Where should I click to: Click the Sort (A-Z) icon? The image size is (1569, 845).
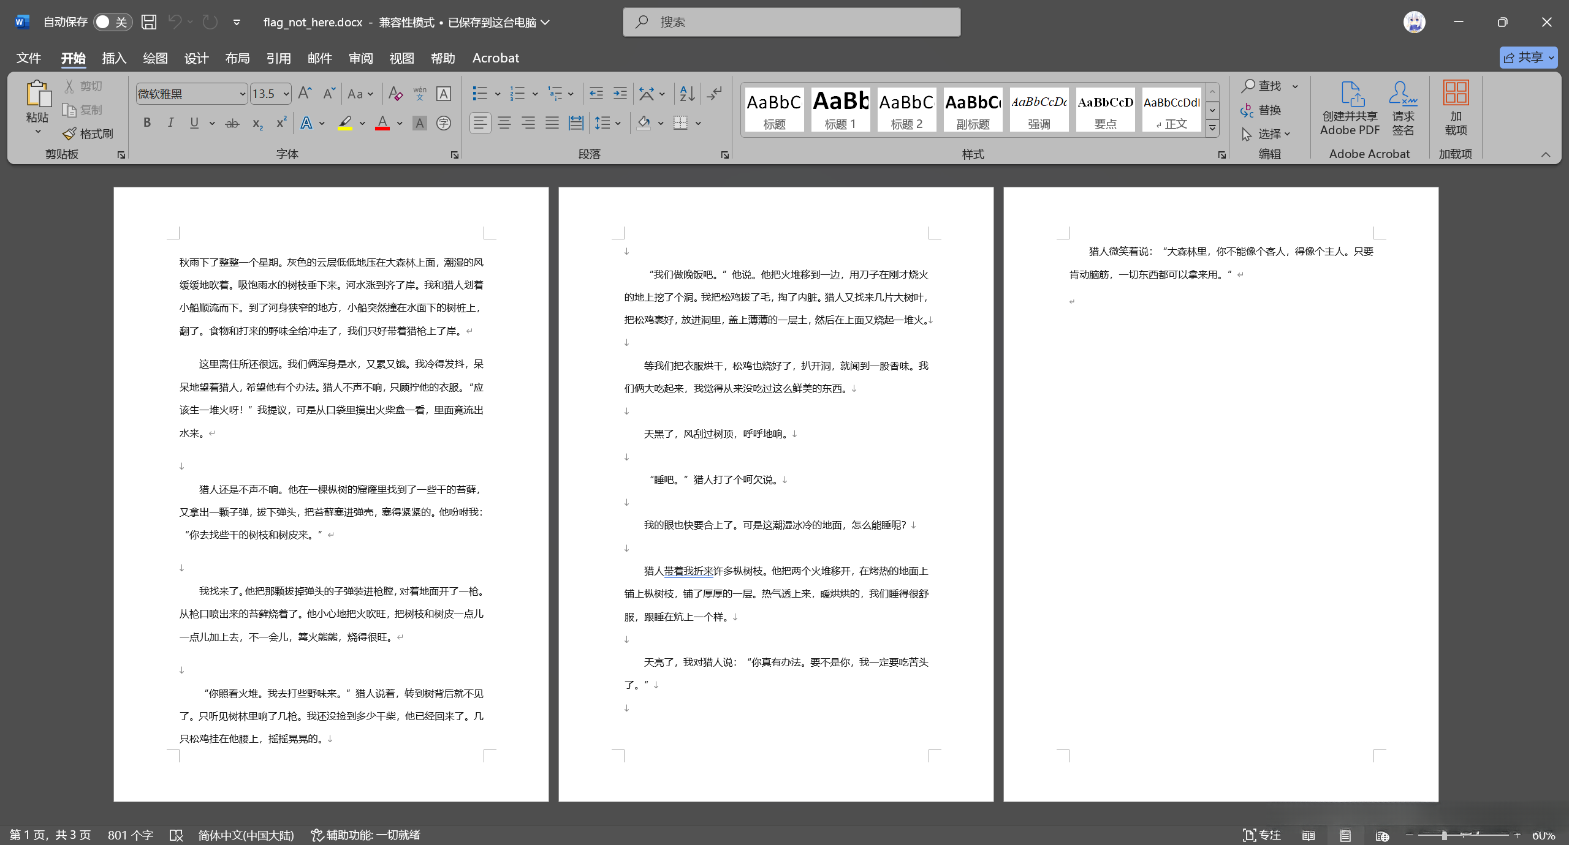click(x=687, y=94)
